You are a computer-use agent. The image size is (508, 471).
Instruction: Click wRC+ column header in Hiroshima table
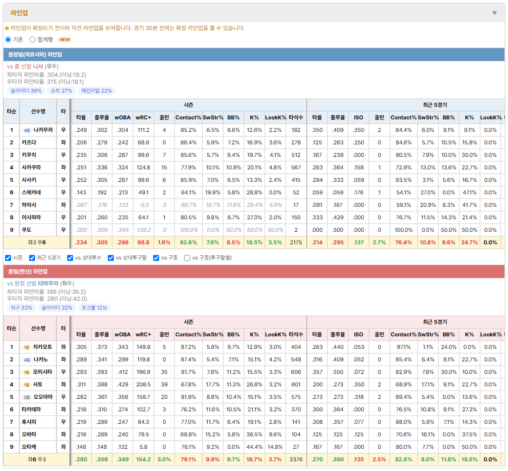pos(143,118)
